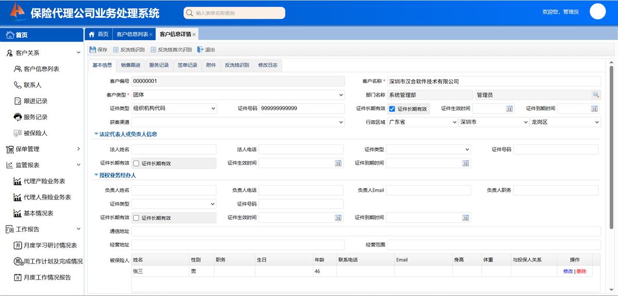Image resolution: width=618 pixels, height=296 pixels.
Task: Close the 客户信息详情 page tab
Action: tap(194, 34)
